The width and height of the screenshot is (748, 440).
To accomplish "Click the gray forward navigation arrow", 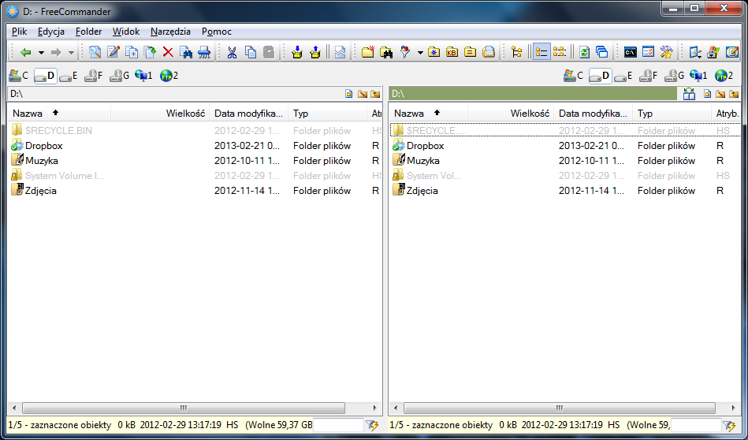I will pyautogui.click(x=56, y=53).
